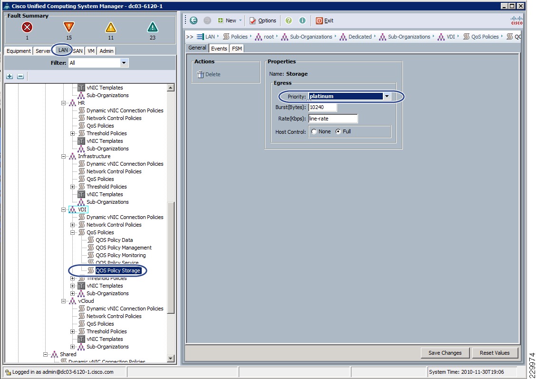Image resolution: width=536 pixels, height=379 pixels.
Task: Click the minor faults yellow warning icon
Action: pos(111,27)
